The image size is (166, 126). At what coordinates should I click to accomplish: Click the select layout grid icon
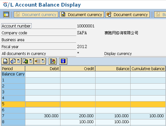(x=38, y=61)
